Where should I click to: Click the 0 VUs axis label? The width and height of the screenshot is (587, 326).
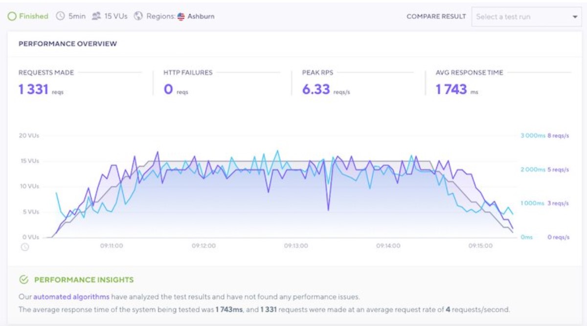(30, 237)
